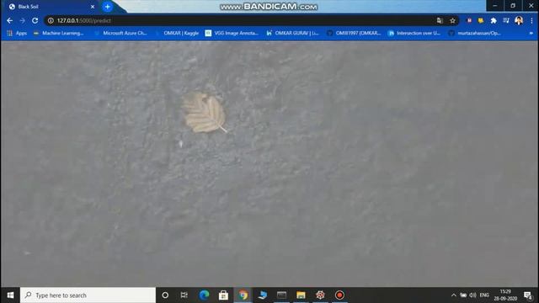Reload the current page
Image resolution: width=539 pixels, height=303 pixels.
tap(35, 20)
